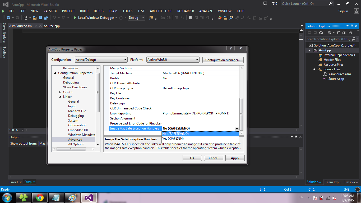Collapse Source Files folder in Solution Explorer
The height and width of the screenshot is (203, 361).
point(314,69)
